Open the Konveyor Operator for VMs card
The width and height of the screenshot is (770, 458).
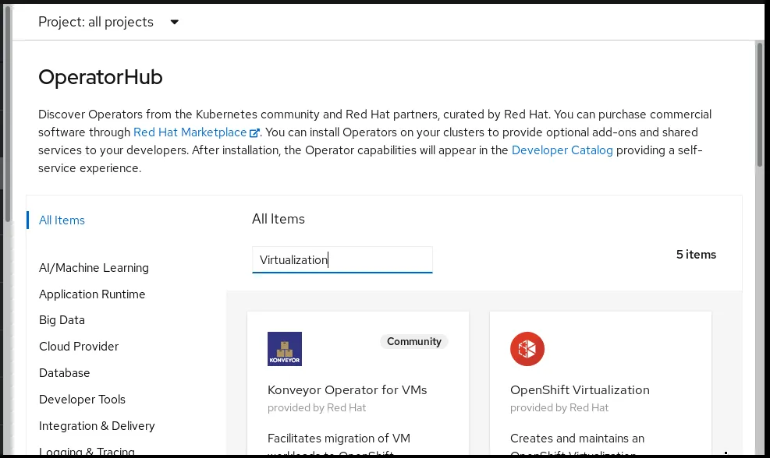(347, 390)
